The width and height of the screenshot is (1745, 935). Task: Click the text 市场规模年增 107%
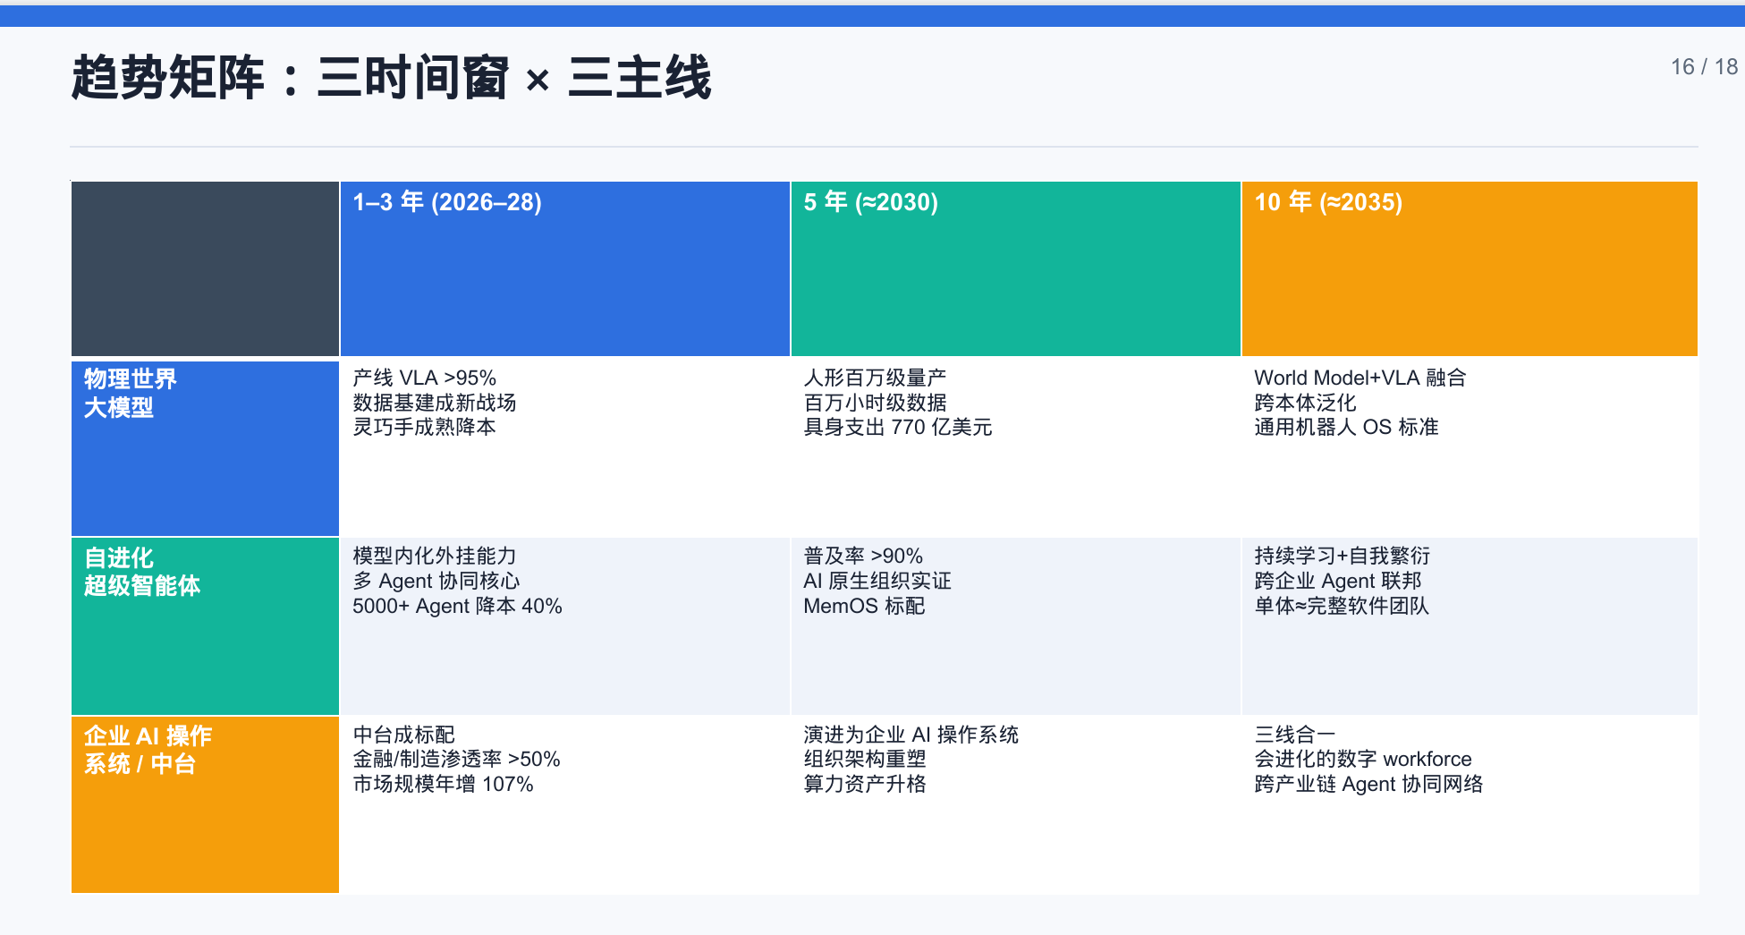tap(443, 784)
